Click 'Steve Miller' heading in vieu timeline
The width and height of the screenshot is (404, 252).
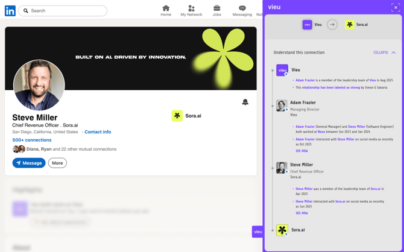(x=301, y=165)
